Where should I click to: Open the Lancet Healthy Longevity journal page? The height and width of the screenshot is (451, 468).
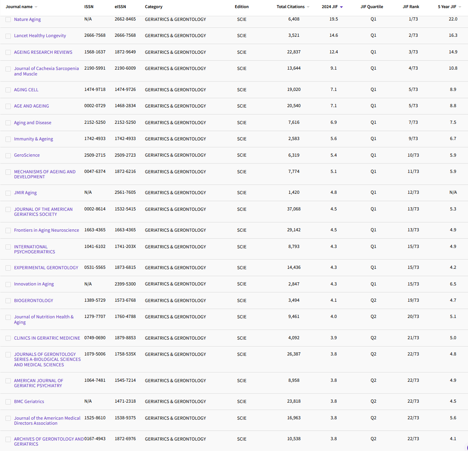40,36
